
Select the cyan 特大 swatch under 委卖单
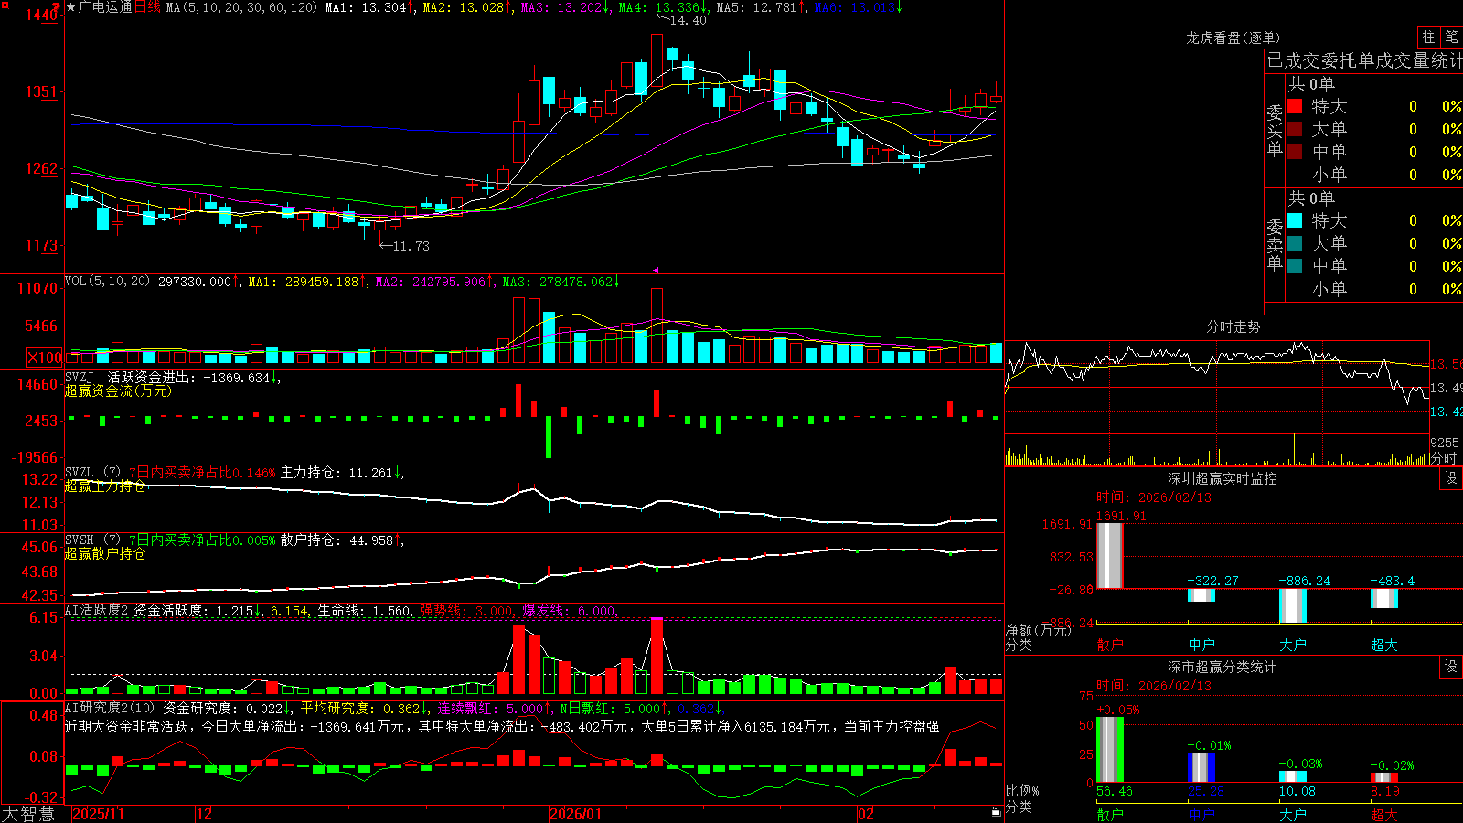point(1295,220)
